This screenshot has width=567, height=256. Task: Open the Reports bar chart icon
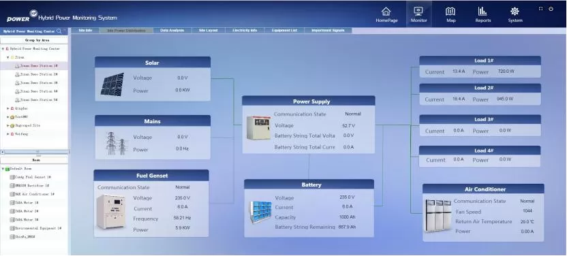point(482,12)
